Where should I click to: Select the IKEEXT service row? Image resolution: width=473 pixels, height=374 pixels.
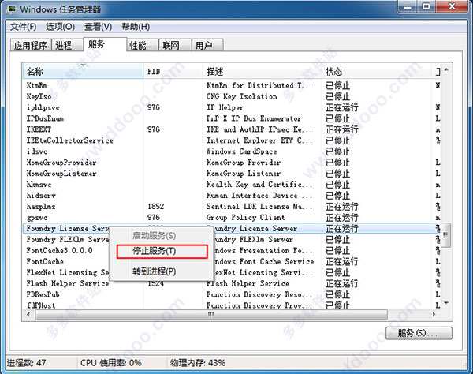[x=232, y=129]
